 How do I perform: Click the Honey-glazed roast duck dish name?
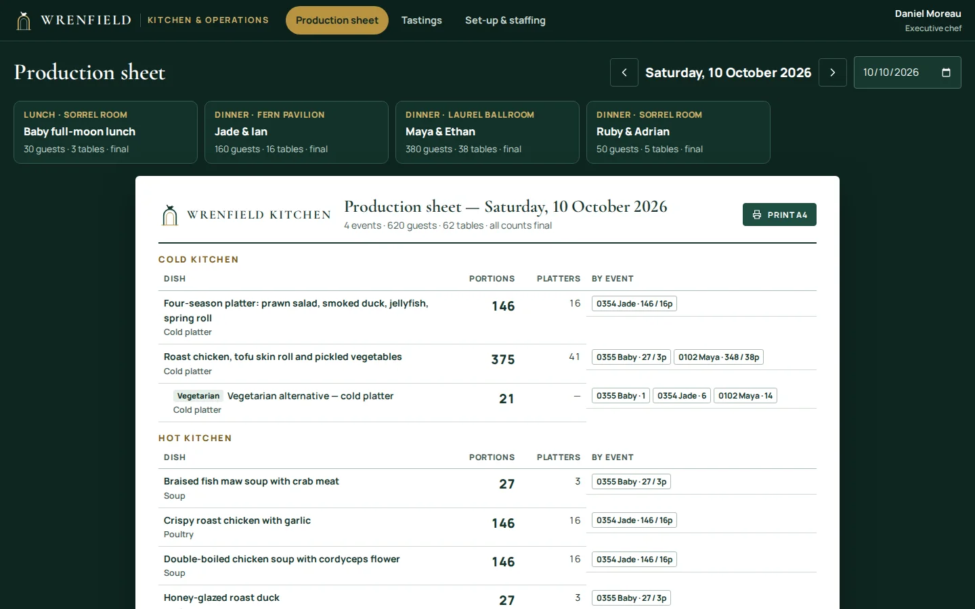click(x=221, y=597)
